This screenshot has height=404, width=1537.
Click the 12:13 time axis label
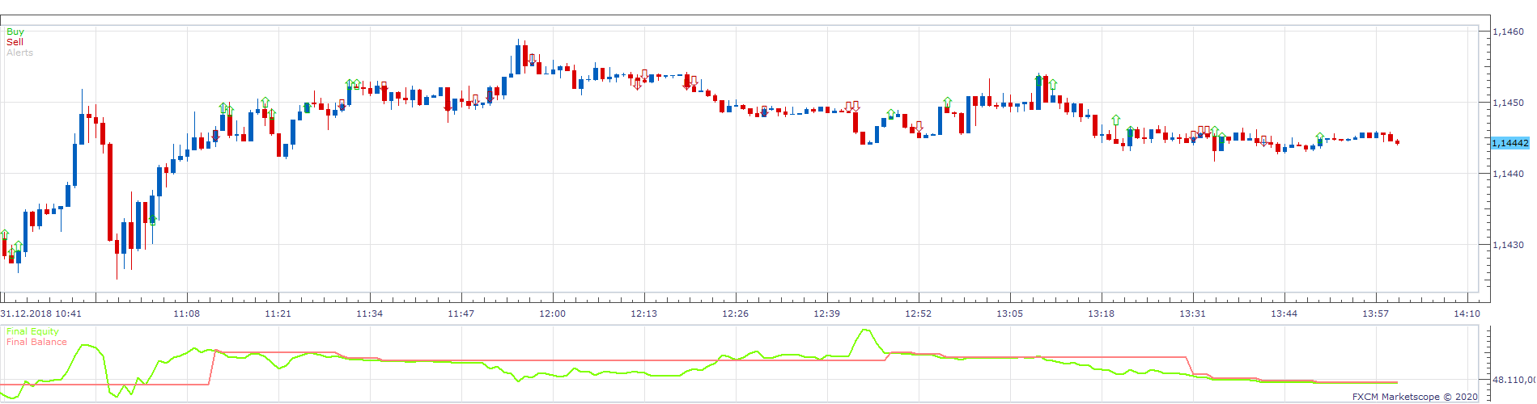(x=644, y=314)
